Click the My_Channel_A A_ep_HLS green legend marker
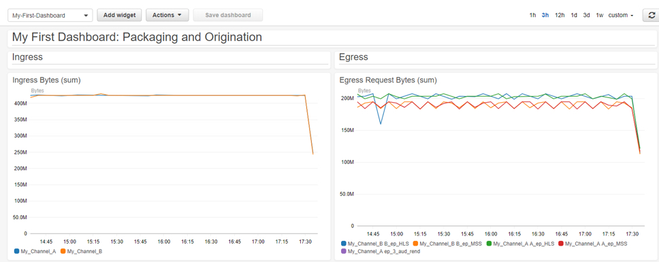The width and height of the screenshot is (659, 262). [x=489, y=244]
